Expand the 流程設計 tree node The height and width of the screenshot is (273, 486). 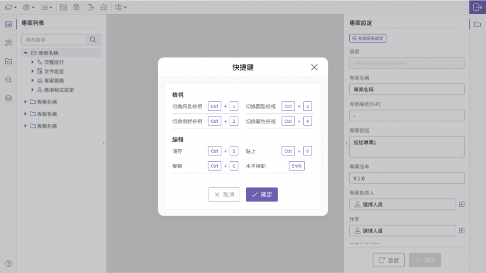(x=33, y=62)
